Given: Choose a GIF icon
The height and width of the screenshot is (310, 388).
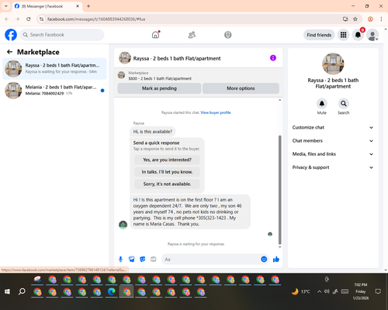Looking at the screenshot, I should 154,259.
